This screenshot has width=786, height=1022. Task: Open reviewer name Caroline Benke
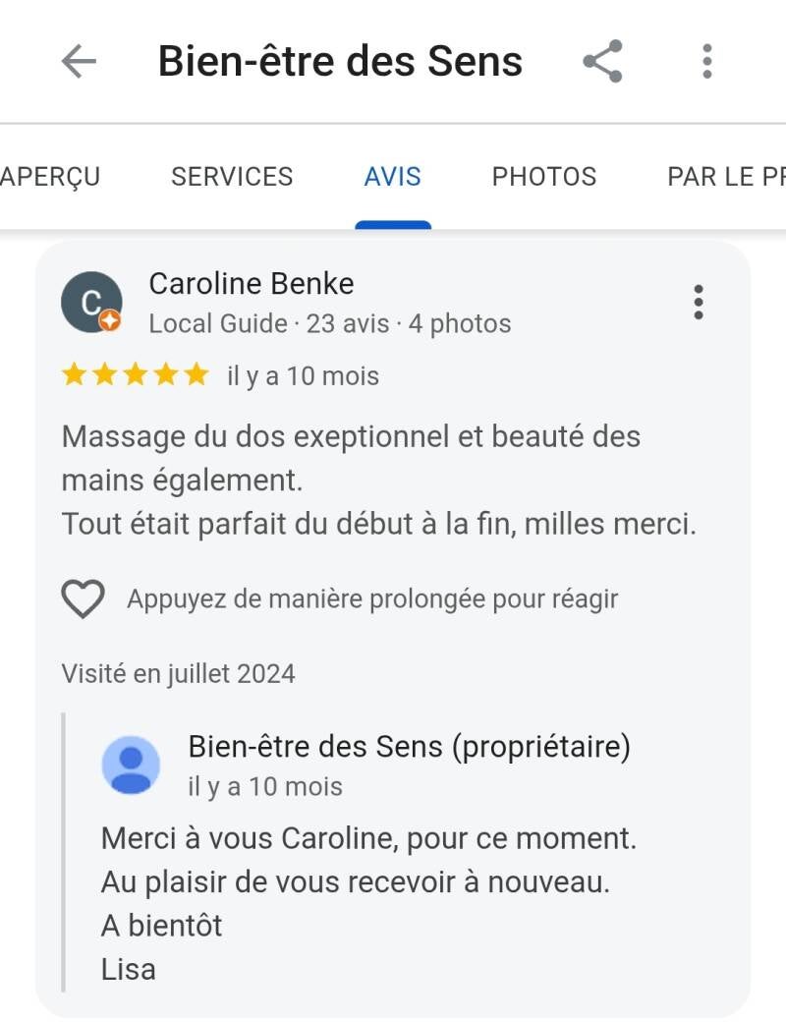[x=252, y=284]
